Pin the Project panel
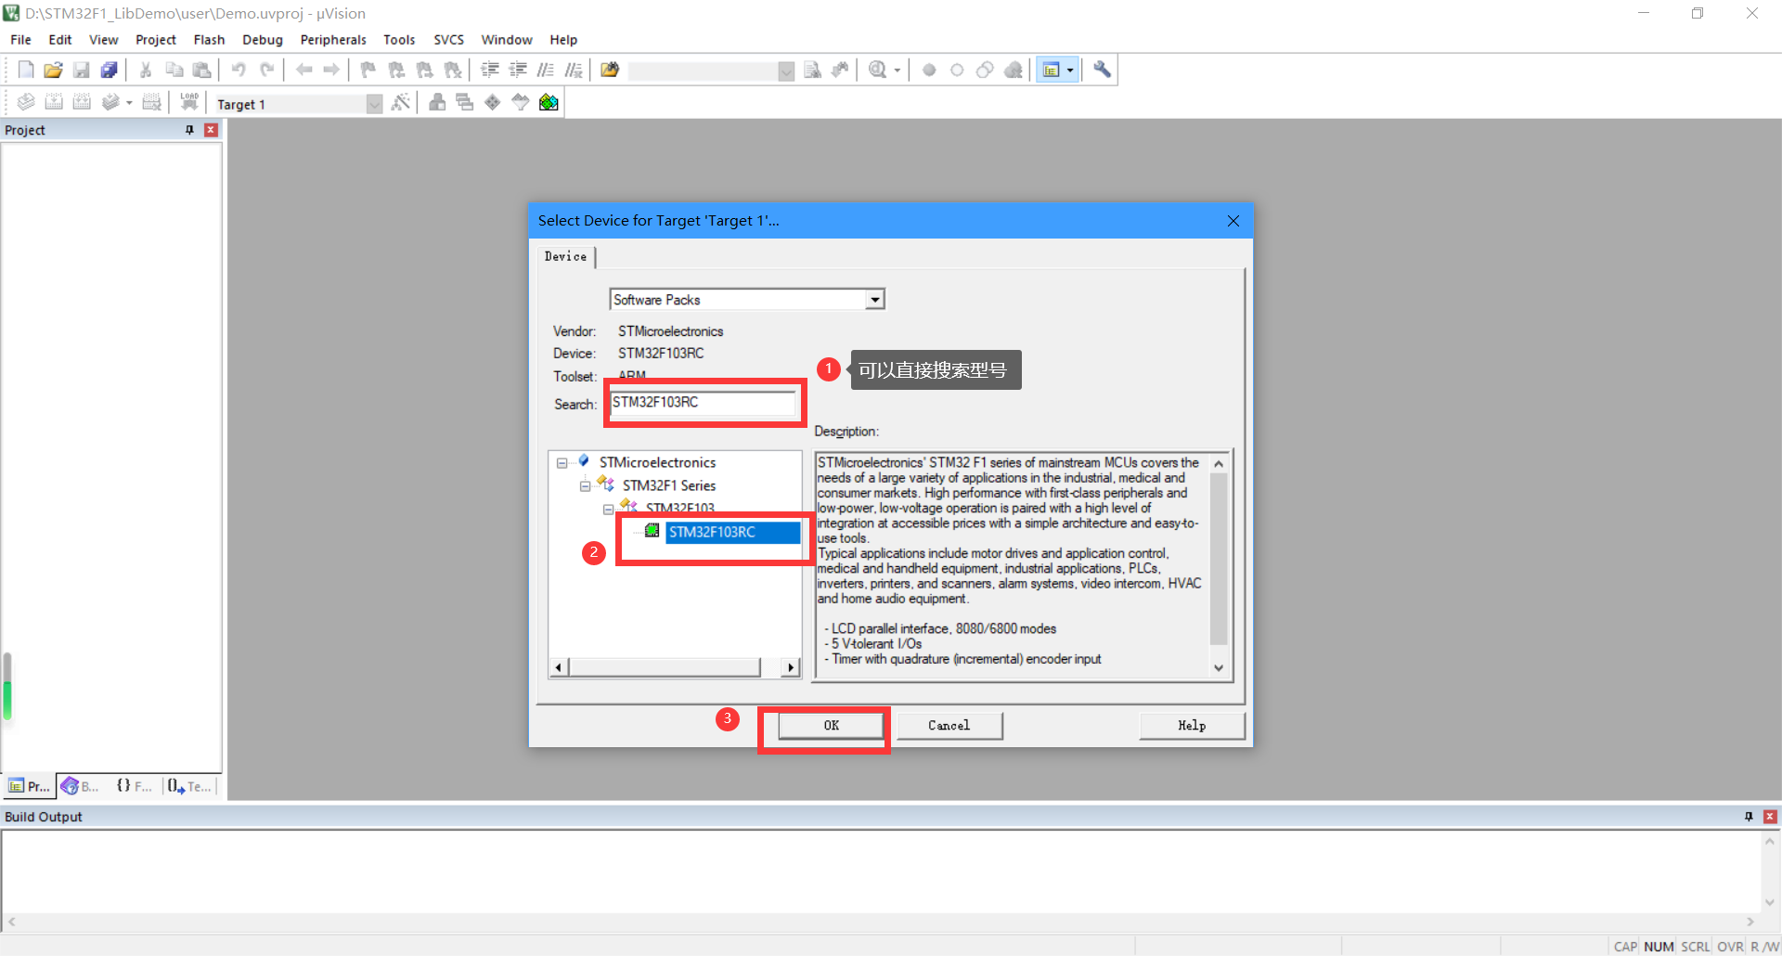Viewport: 1782px width, 956px height. point(189,130)
